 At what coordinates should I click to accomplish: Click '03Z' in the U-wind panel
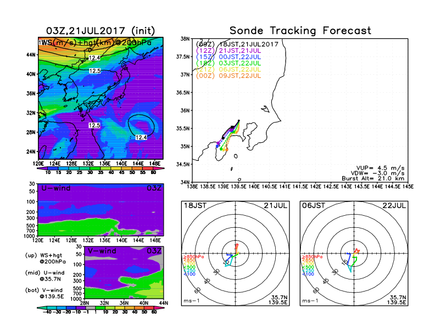[154, 188]
